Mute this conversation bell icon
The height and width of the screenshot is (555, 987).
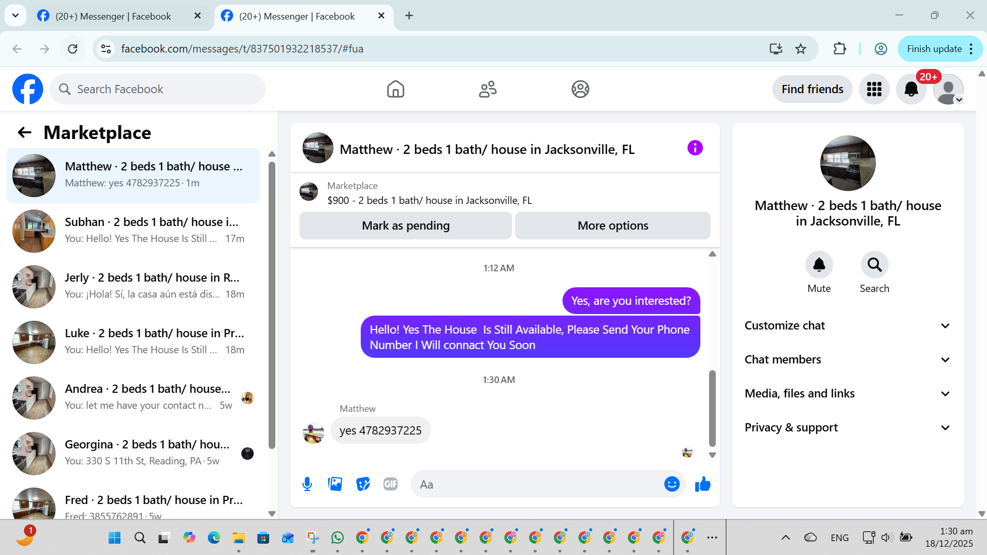[819, 265]
